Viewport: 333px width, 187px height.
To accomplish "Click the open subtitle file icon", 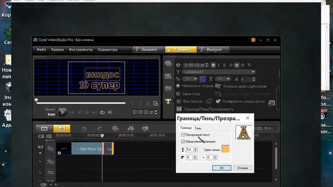I will pos(218,86).
